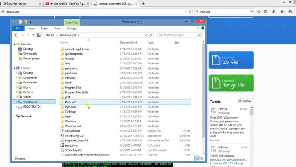Open the File ribbon menu
This screenshot has width=296, height=167.
pos(18,28)
